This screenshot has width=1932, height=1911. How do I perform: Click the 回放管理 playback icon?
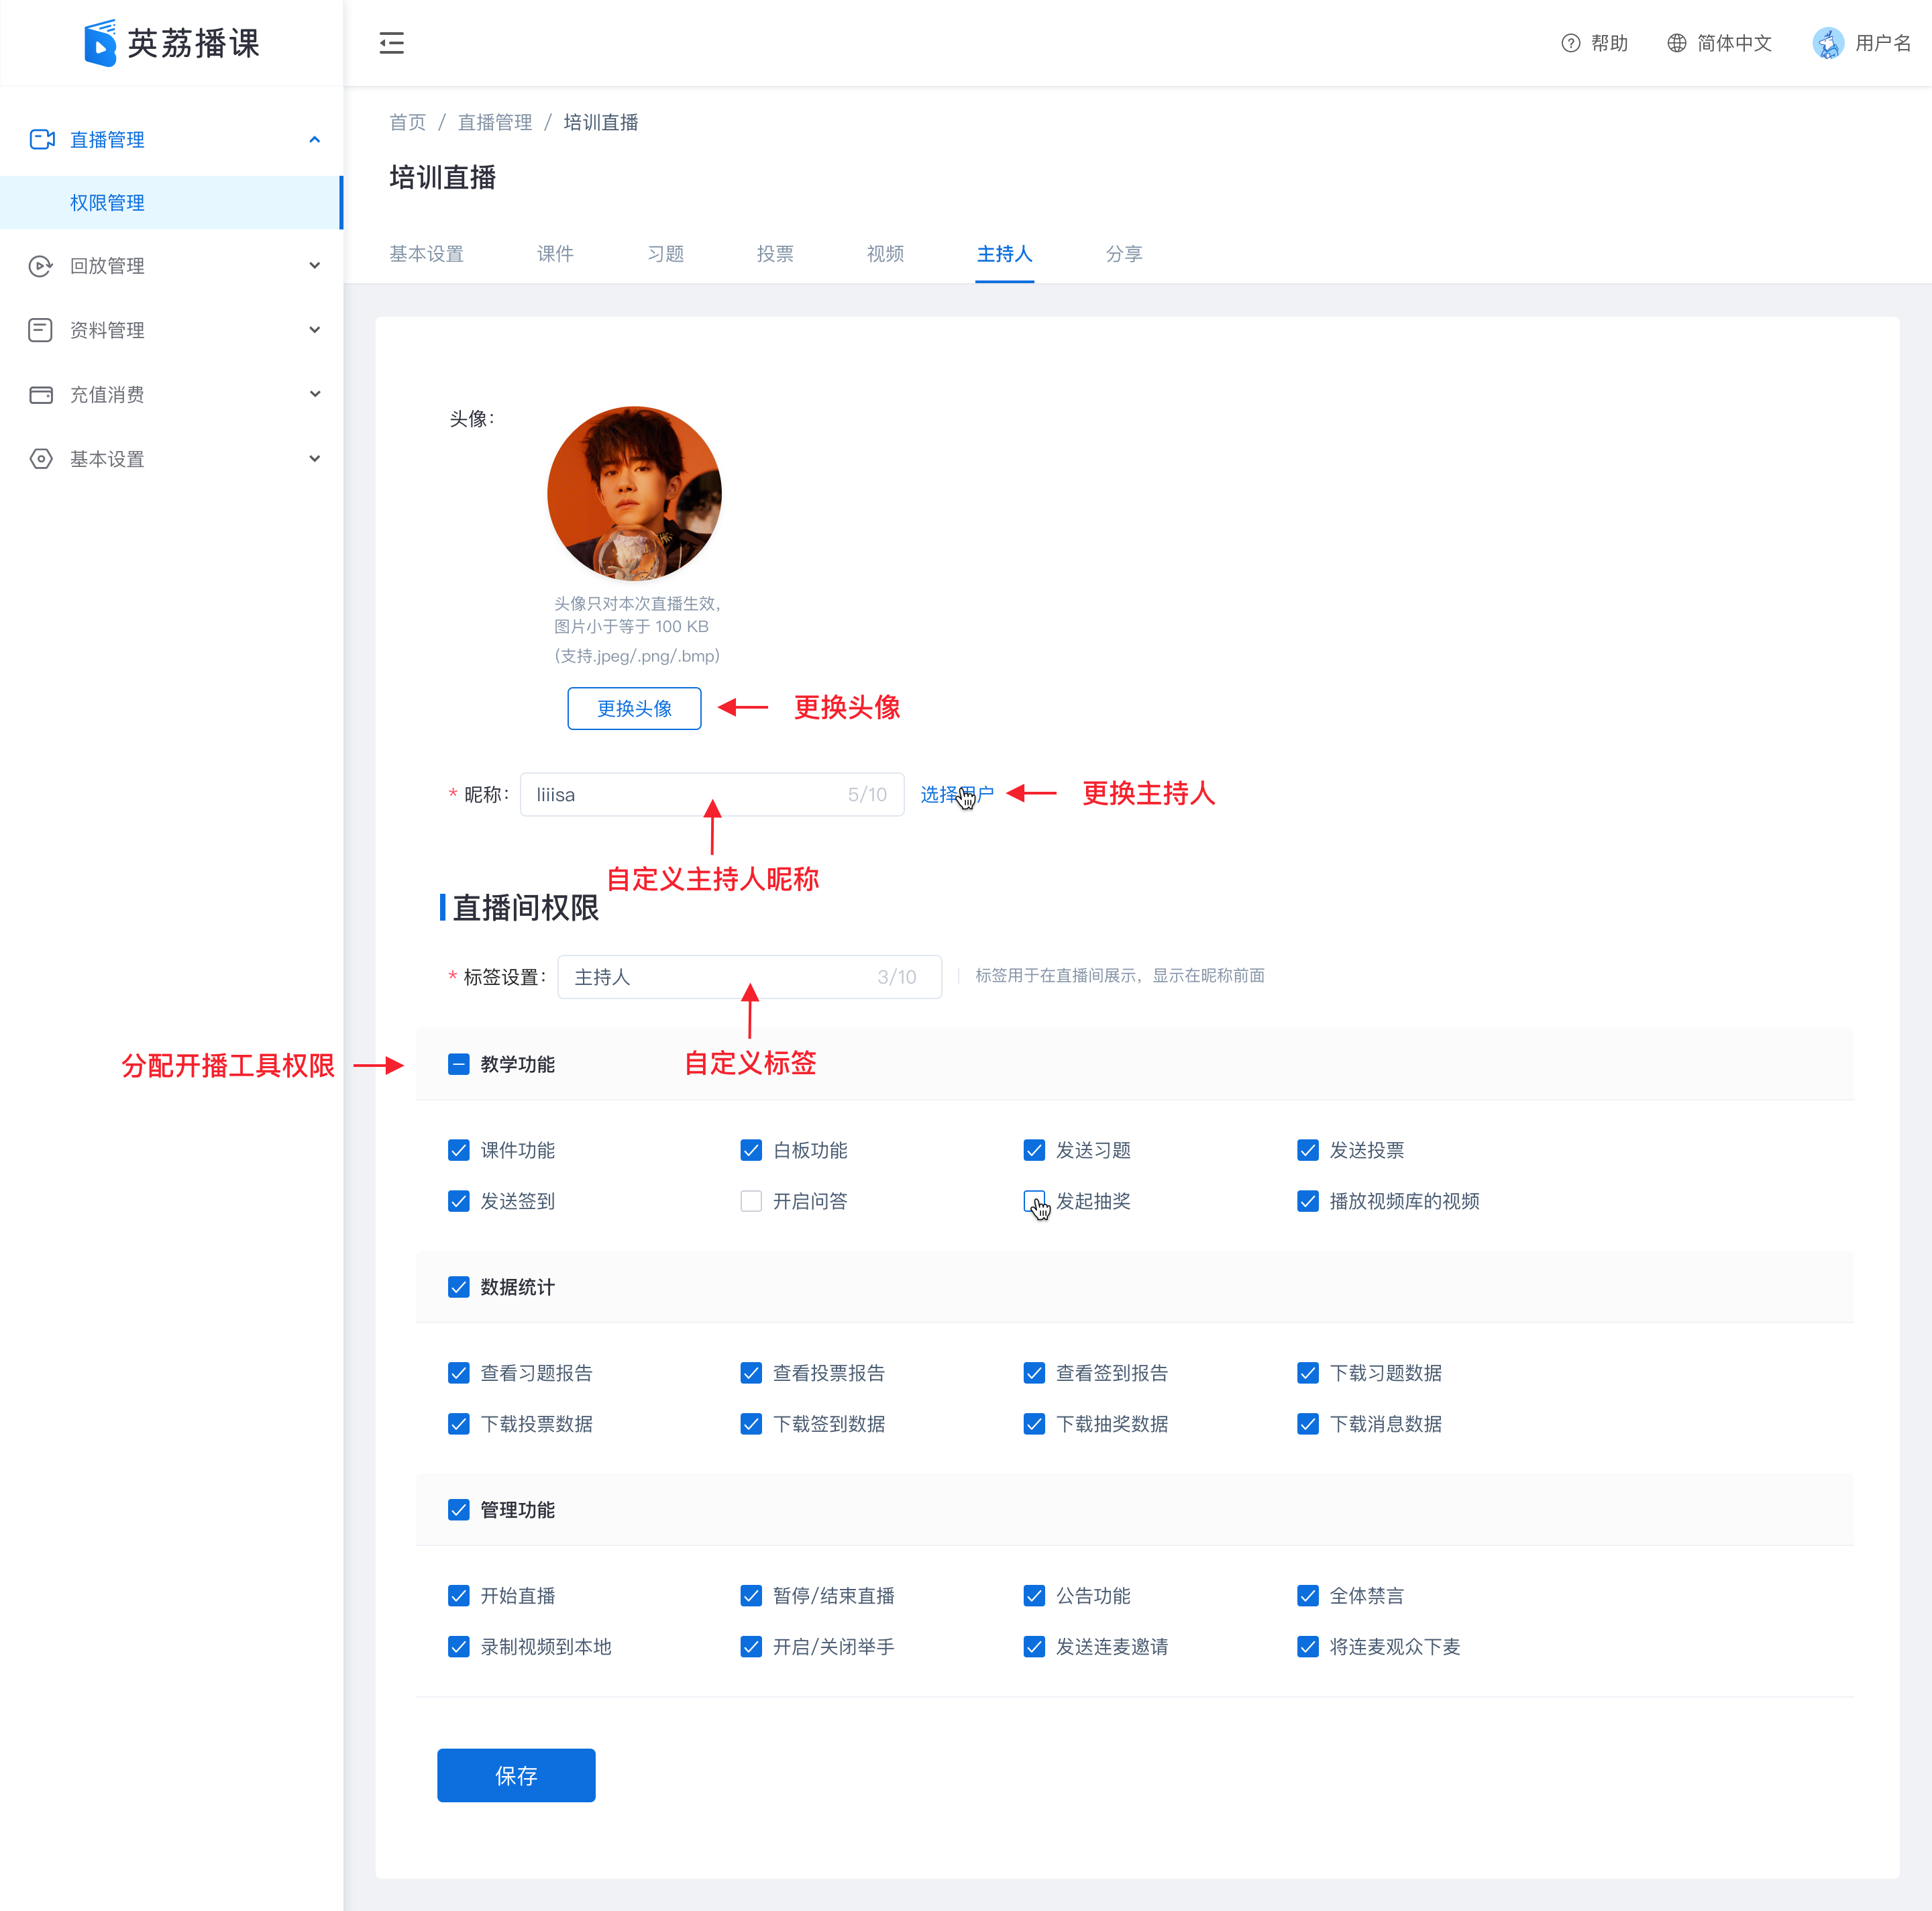pyautogui.click(x=40, y=266)
